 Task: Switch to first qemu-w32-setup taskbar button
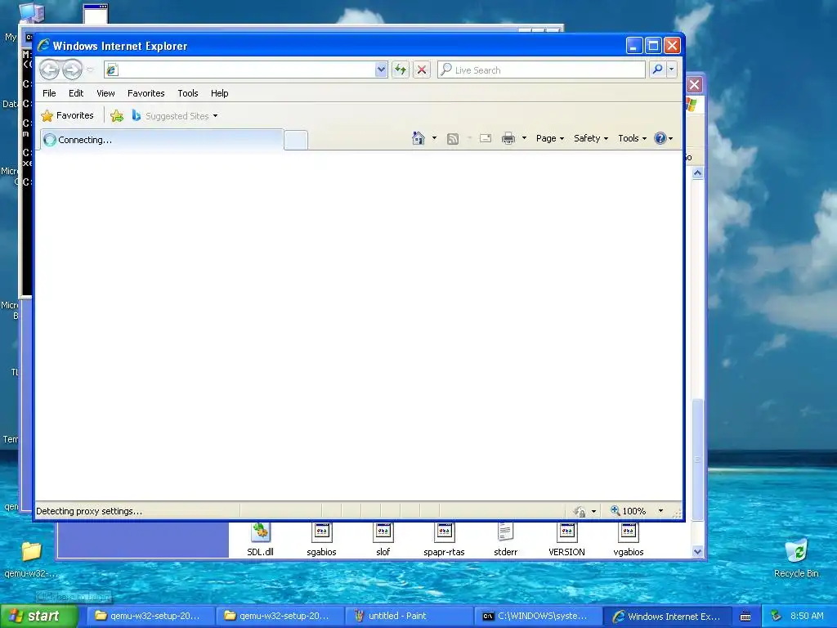(150, 617)
